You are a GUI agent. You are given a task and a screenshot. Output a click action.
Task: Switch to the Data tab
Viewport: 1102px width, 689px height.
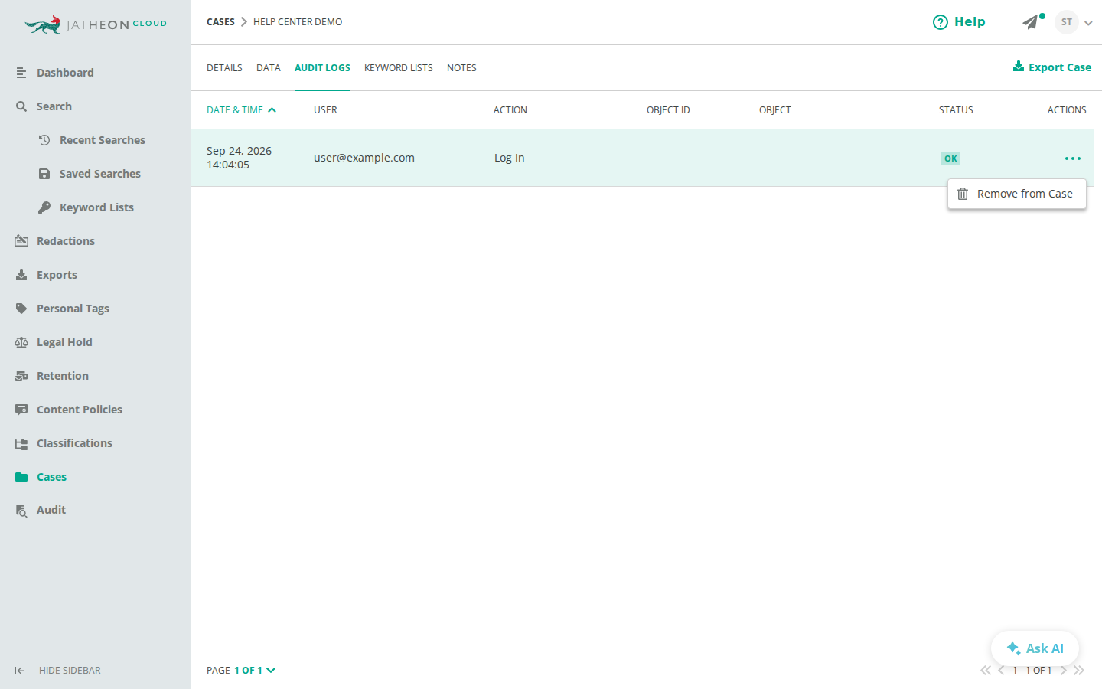269,68
